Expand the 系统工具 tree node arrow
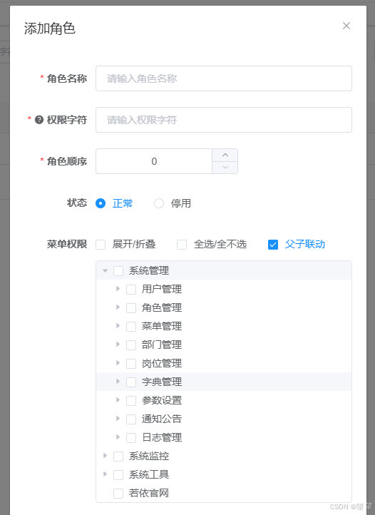 [105, 474]
